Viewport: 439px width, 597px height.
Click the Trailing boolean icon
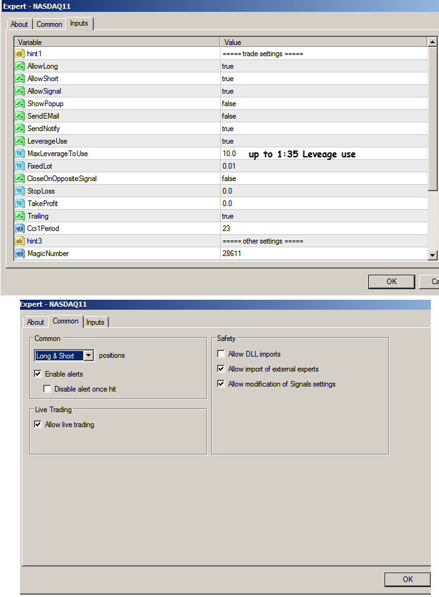coord(20,216)
